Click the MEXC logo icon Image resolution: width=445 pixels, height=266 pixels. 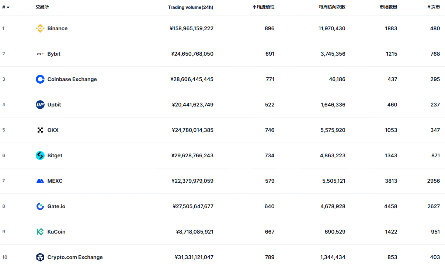[40, 181]
